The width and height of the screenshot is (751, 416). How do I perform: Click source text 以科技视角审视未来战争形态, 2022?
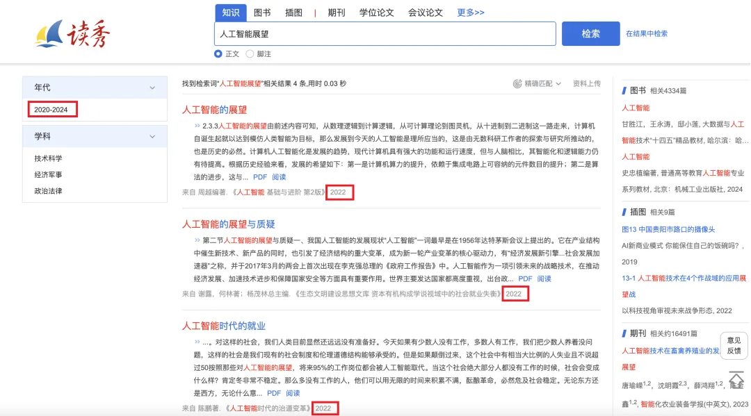(x=677, y=311)
